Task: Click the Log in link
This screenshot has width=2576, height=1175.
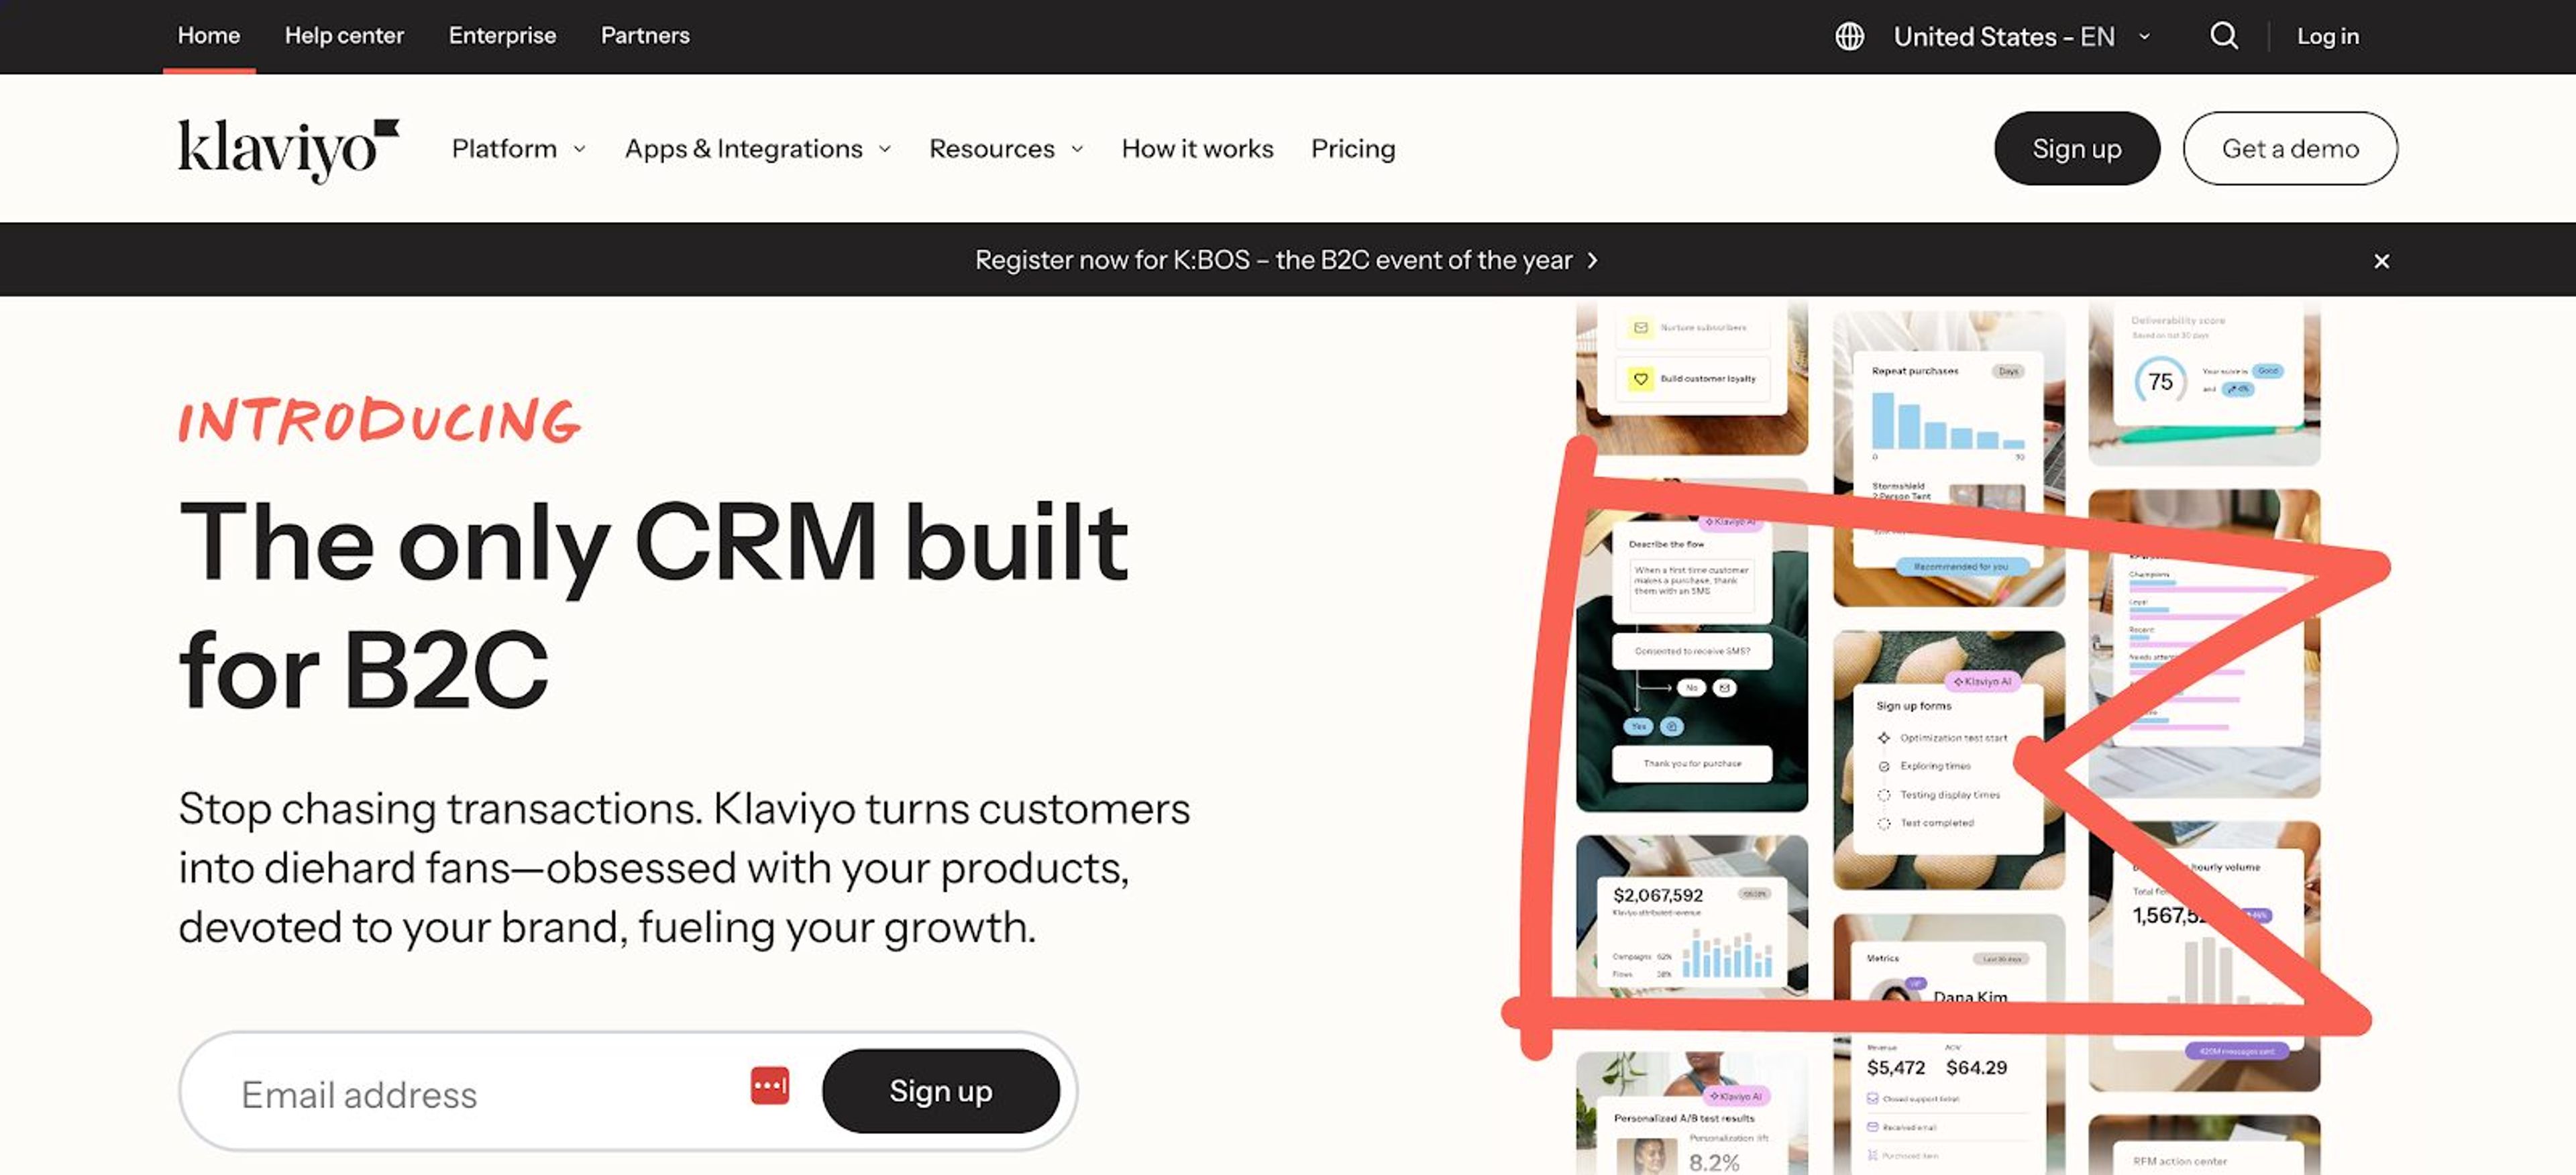Action: 2327,36
